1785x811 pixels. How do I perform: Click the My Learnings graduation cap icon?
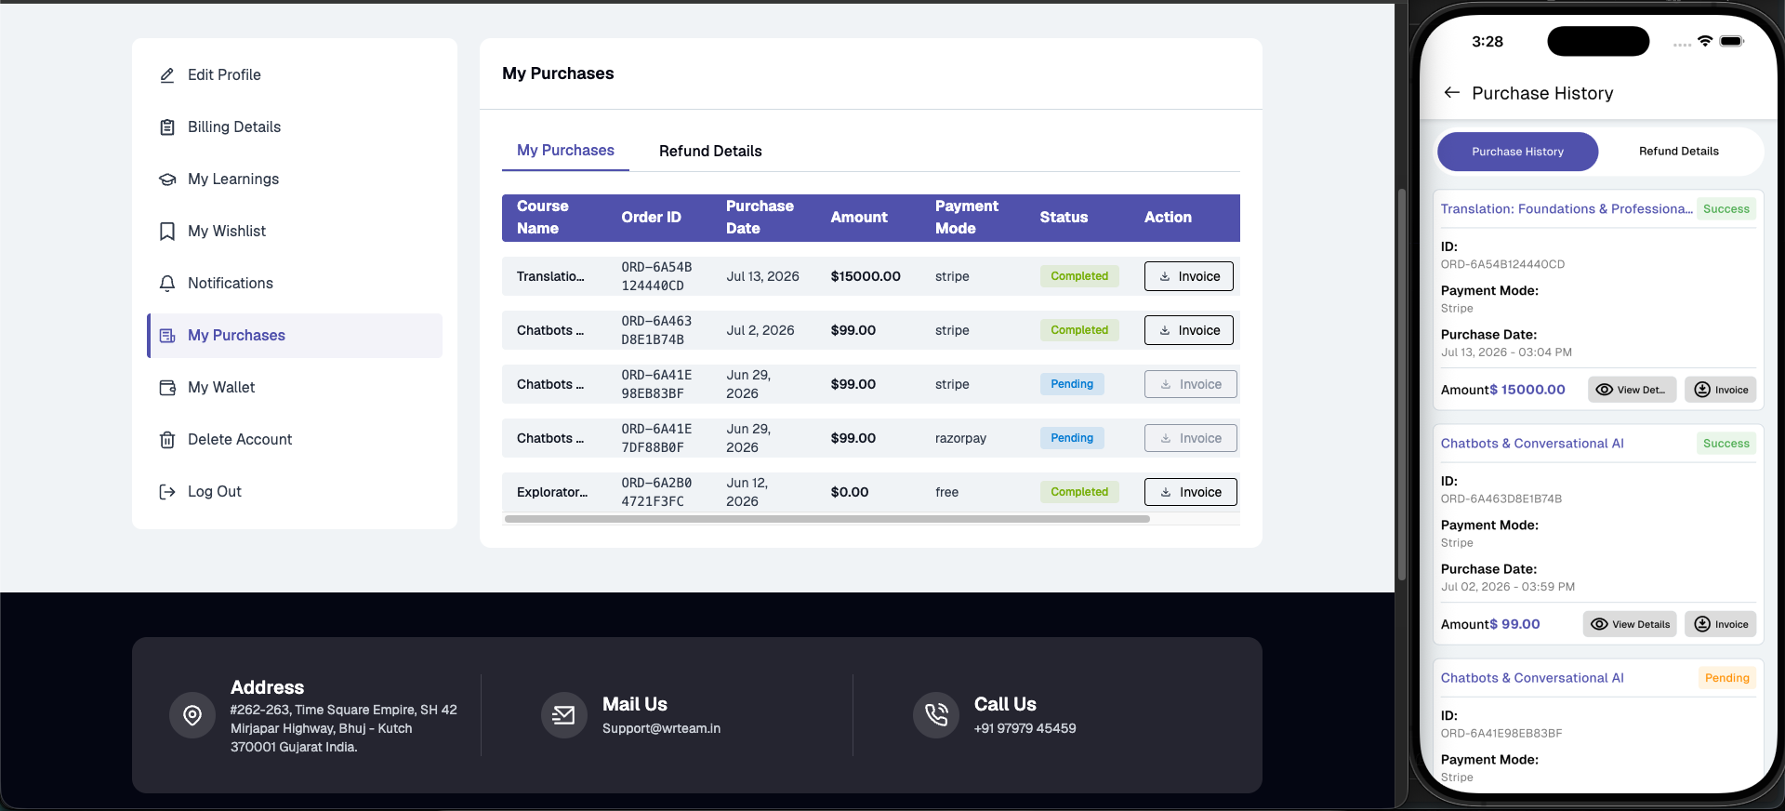pyautogui.click(x=167, y=179)
